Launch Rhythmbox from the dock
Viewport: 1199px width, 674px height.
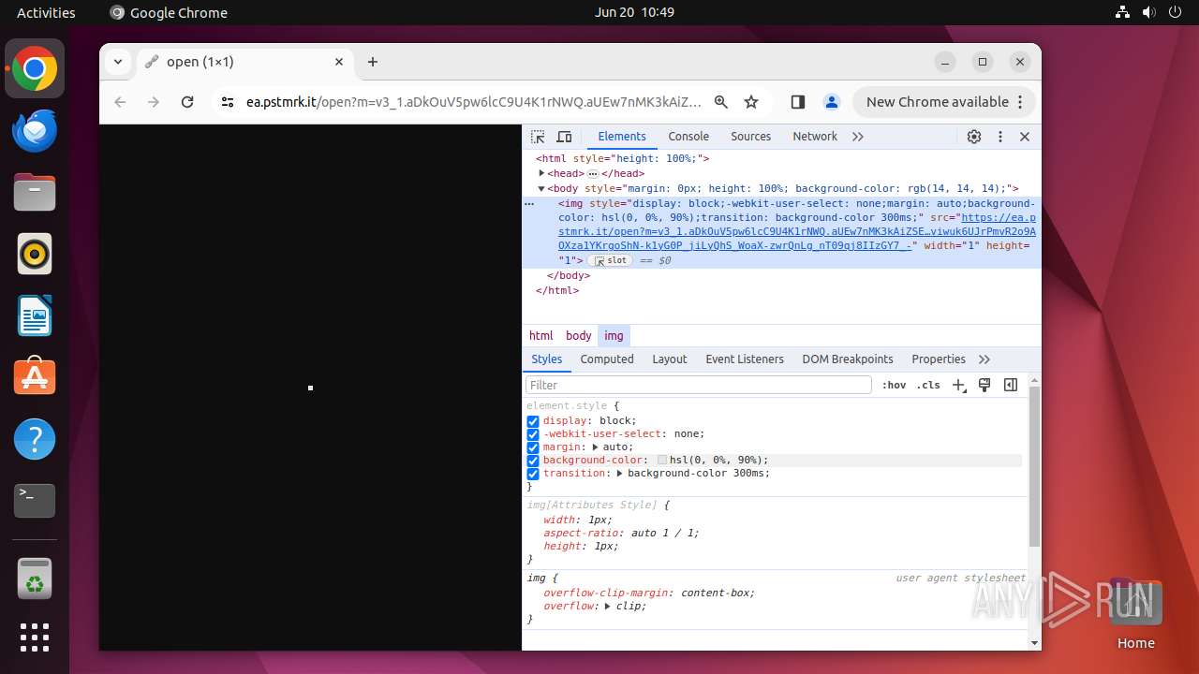point(35,255)
